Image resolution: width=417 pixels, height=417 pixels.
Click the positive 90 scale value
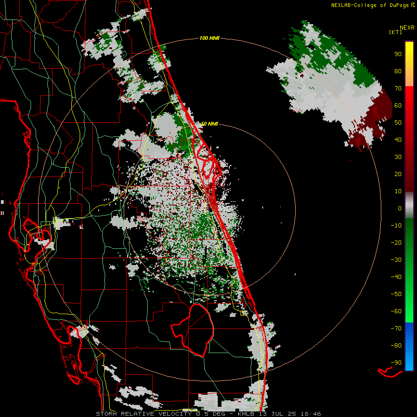click(x=398, y=54)
